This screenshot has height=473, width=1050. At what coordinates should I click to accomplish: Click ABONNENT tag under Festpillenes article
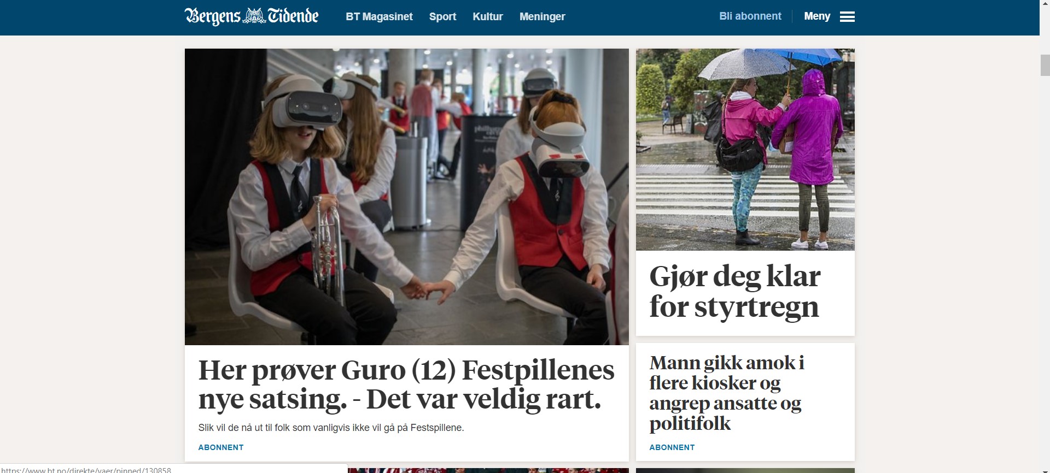point(221,447)
